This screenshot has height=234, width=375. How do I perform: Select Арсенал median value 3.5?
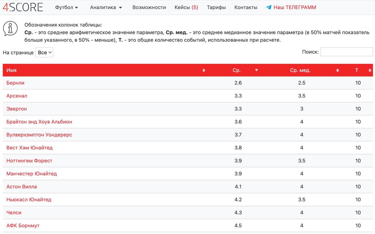click(302, 96)
